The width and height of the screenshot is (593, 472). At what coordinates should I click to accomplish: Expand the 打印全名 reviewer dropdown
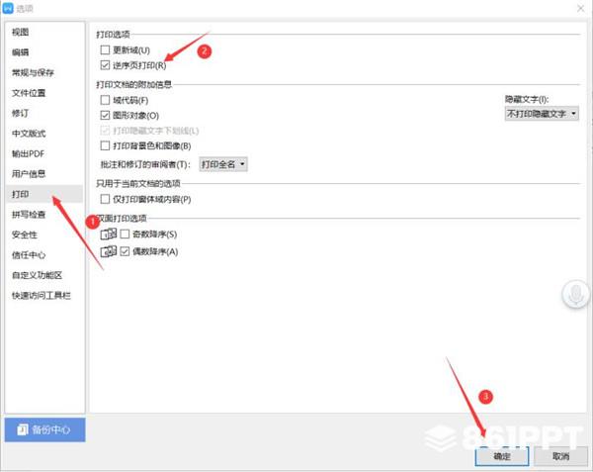coord(223,164)
